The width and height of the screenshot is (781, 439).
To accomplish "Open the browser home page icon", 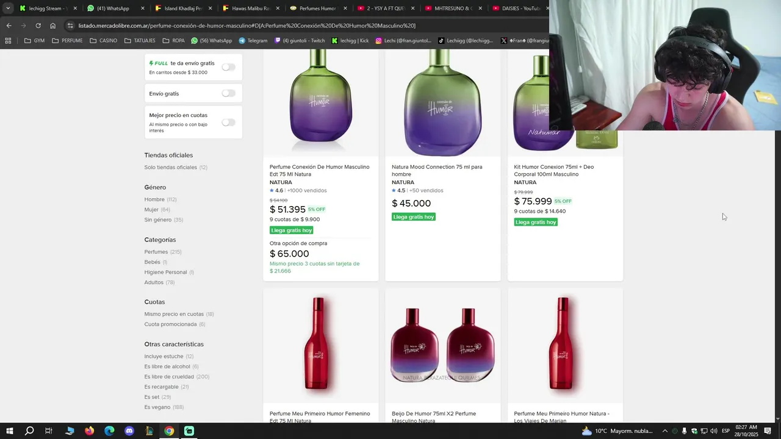I will 52,26.
